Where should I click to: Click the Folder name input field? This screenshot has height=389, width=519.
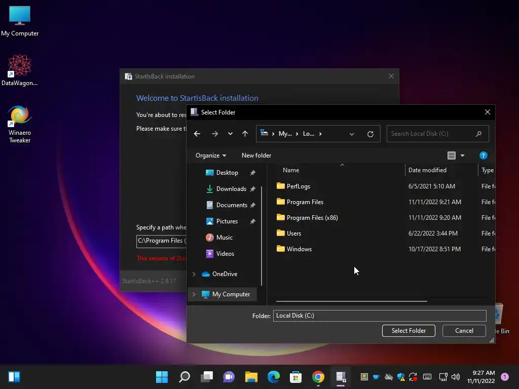[380, 316]
